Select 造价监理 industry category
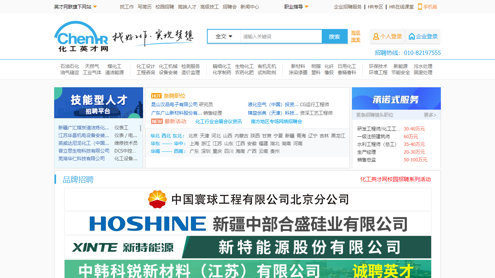495x278 pixels. click(x=191, y=73)
